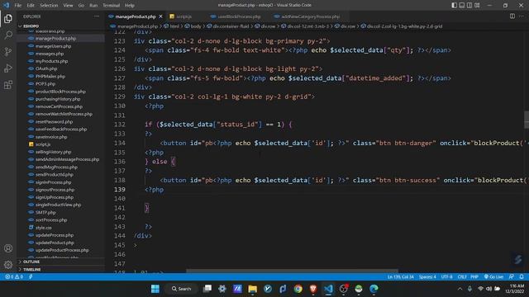Click the Go Live status button

[493, 277]
